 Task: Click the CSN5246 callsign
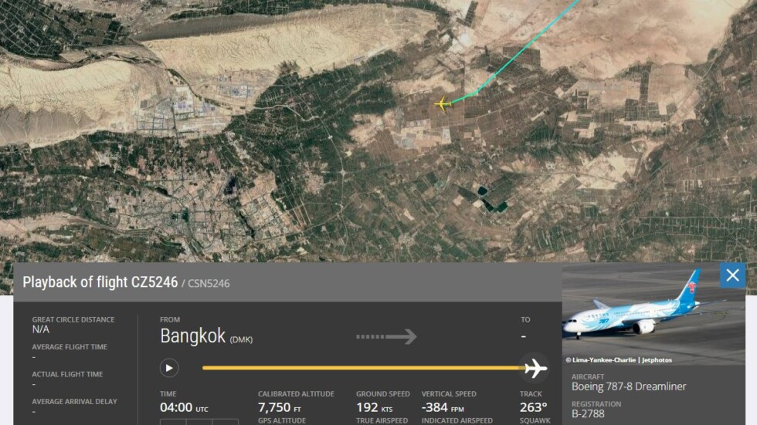point(209,283)
